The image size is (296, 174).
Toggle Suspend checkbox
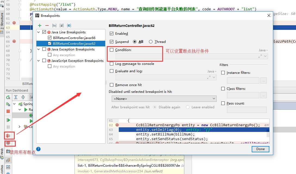pyautogui.click(x=111, y=42)
